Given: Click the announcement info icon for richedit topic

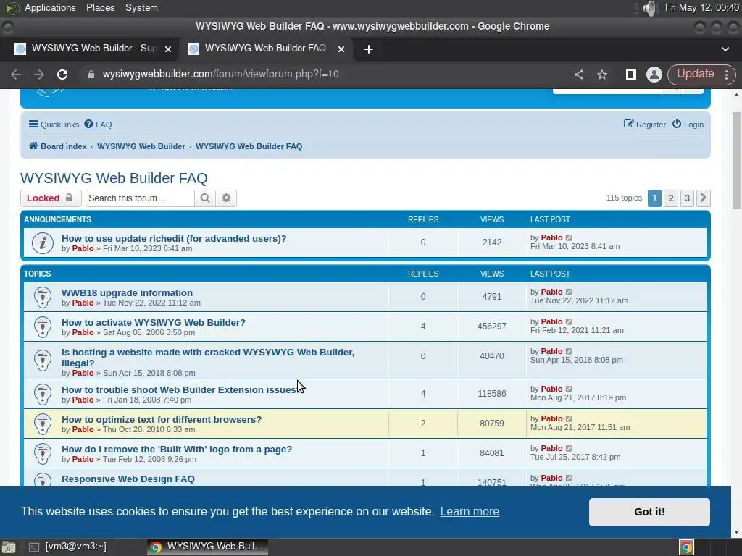Looking at the screenshot, I should tap(43, 243).
